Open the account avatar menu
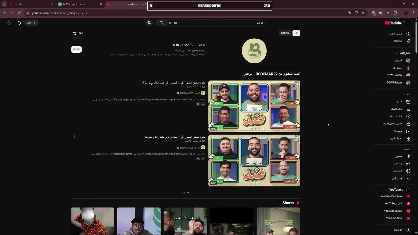Viewport: 418px width, 235px height. coord(8,23)
